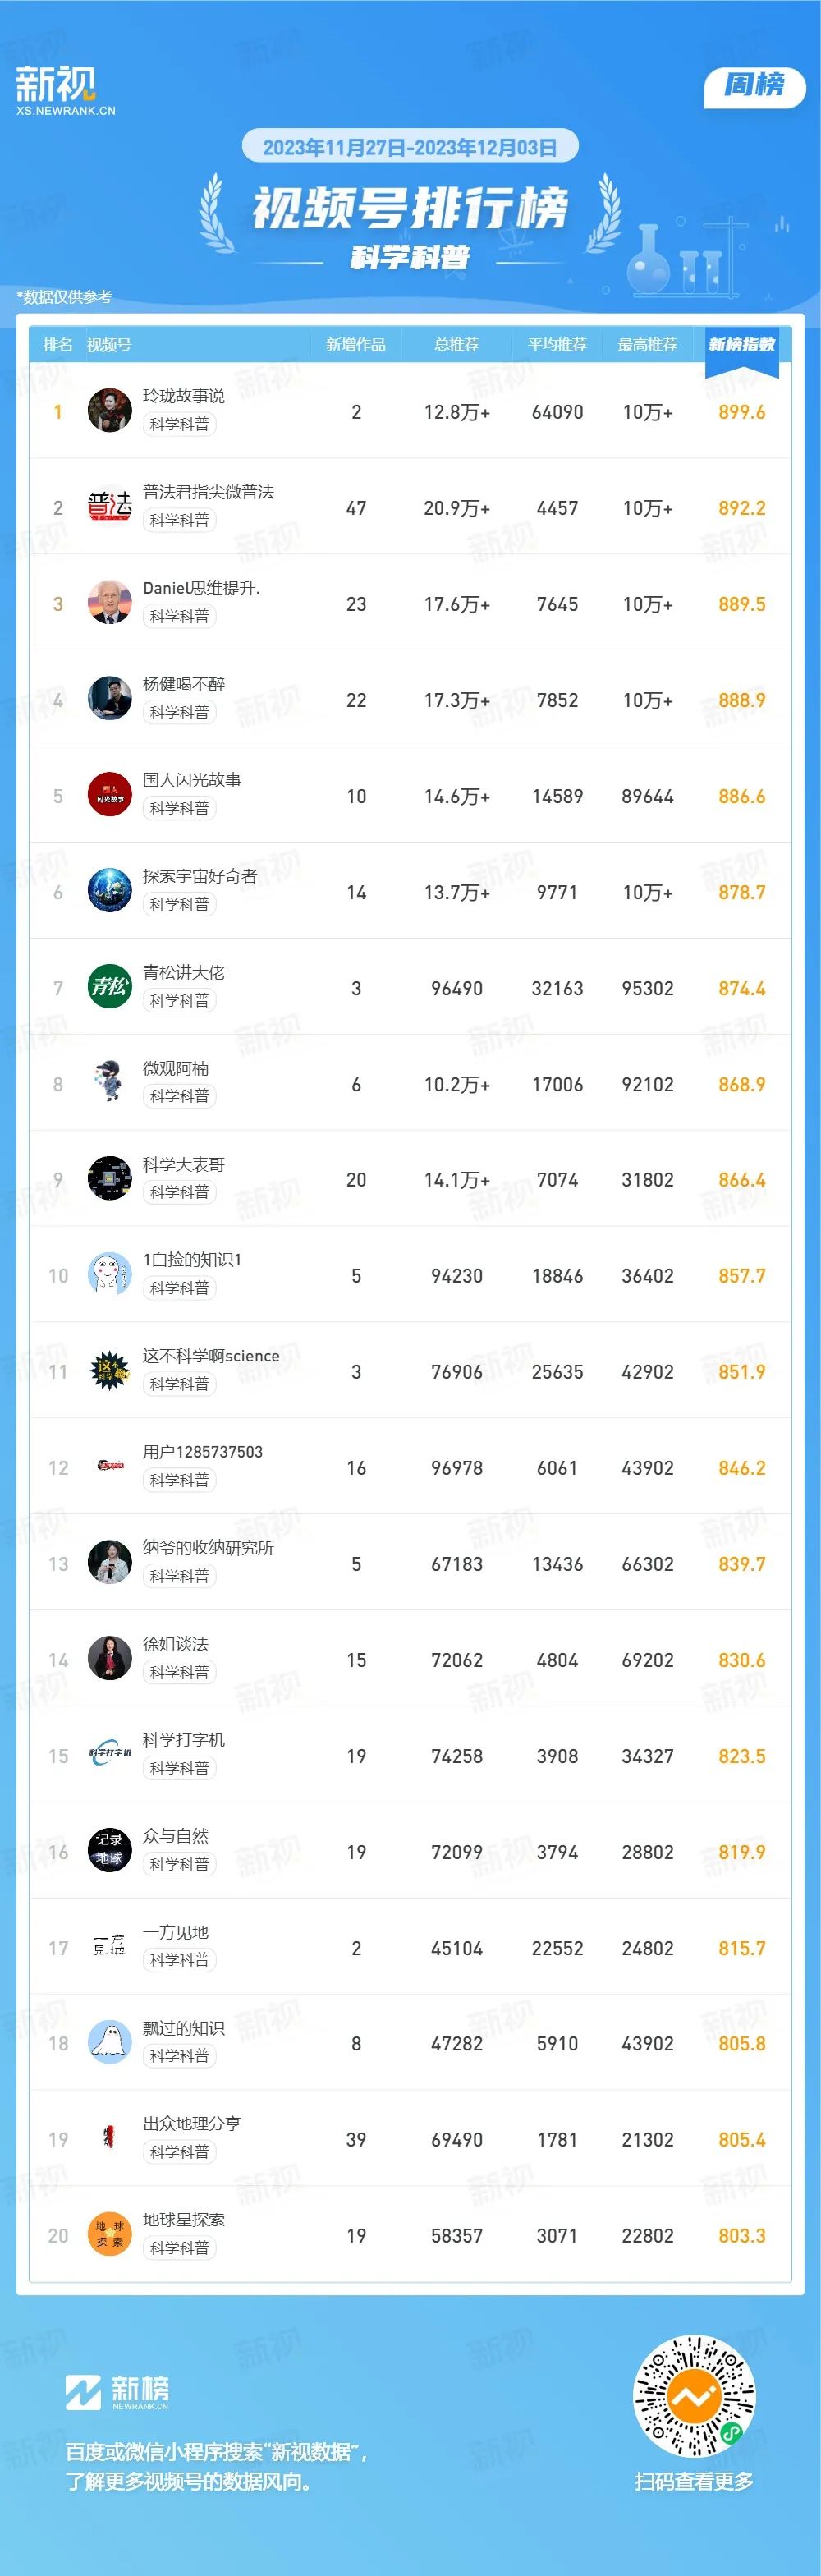The width and height of the screenshot is (821, 2576).
Task: Click the QR code at bottom right
Action: 695,2397
